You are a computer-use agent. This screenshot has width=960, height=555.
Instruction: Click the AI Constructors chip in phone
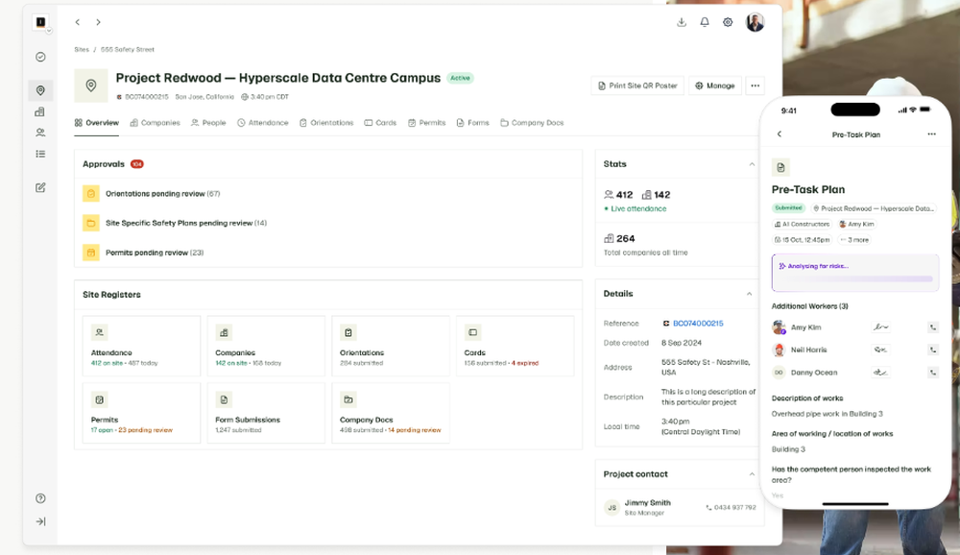point(802,224)
